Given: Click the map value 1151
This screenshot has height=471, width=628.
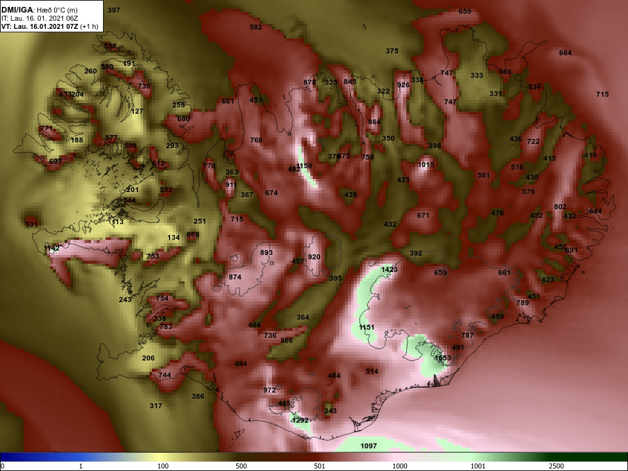Looking at the screenshot, I should coord(367,327).
